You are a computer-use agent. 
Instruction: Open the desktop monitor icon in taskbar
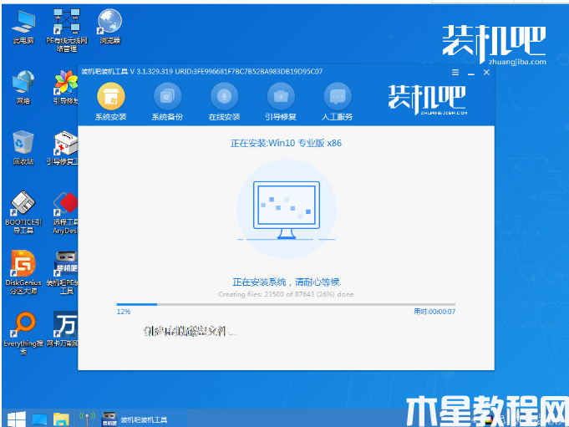point(39,419)
